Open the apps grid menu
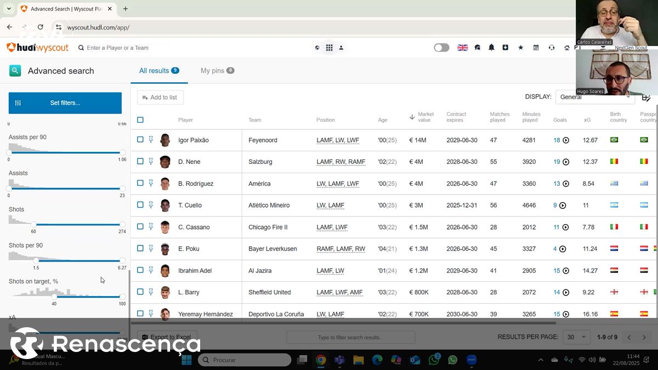Image resolution: width=658 pixels, height=370 pixels. tap(329, 48)
